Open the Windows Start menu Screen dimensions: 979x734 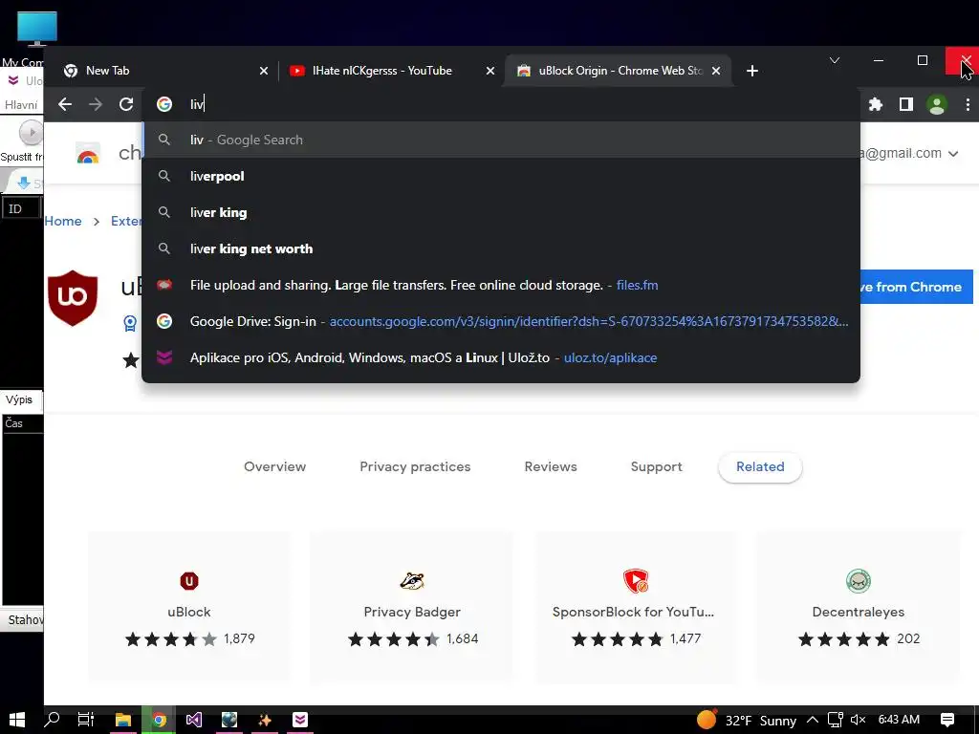[17, 720]
